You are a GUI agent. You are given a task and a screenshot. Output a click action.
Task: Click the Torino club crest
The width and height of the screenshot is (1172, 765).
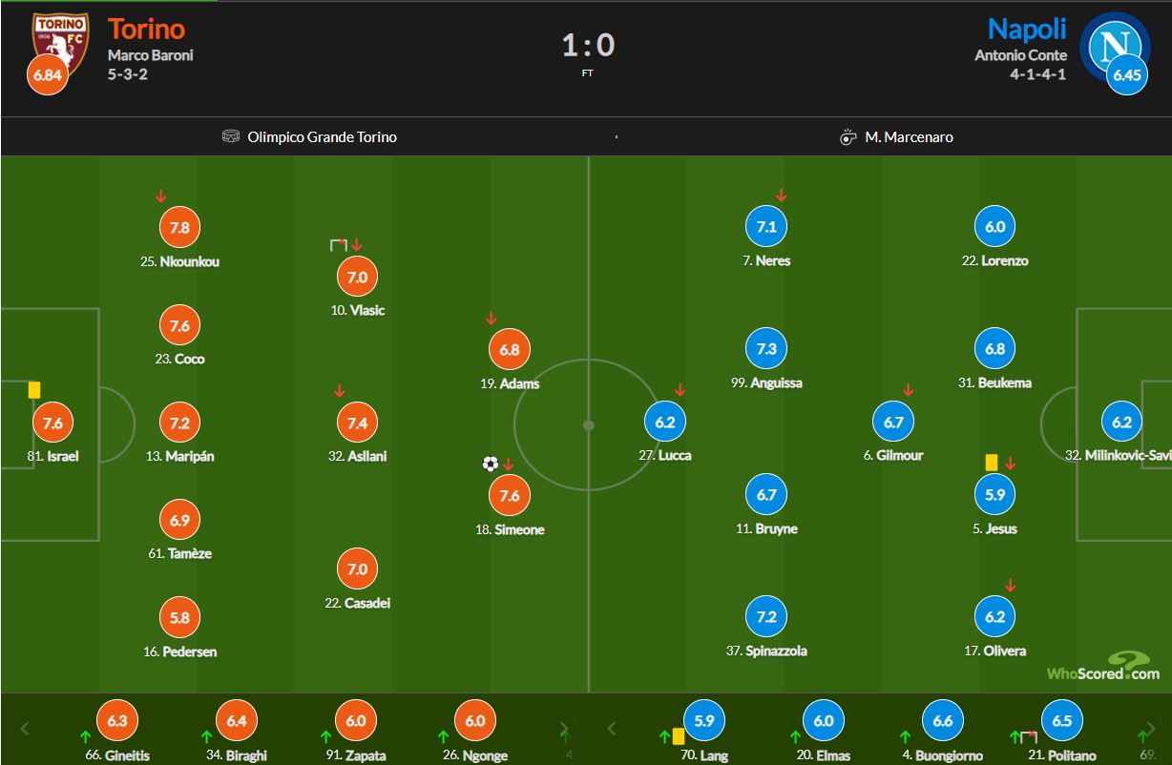61,38
